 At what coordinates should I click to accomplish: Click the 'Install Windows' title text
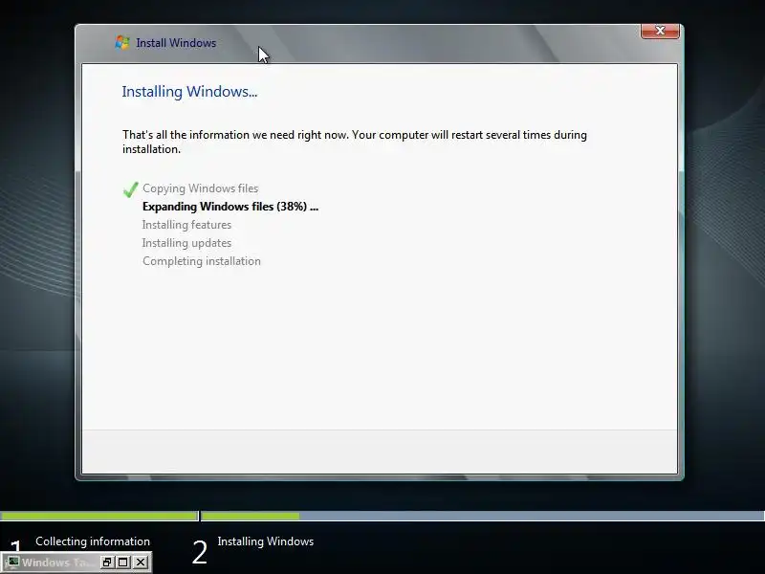(x=176, y=43)
